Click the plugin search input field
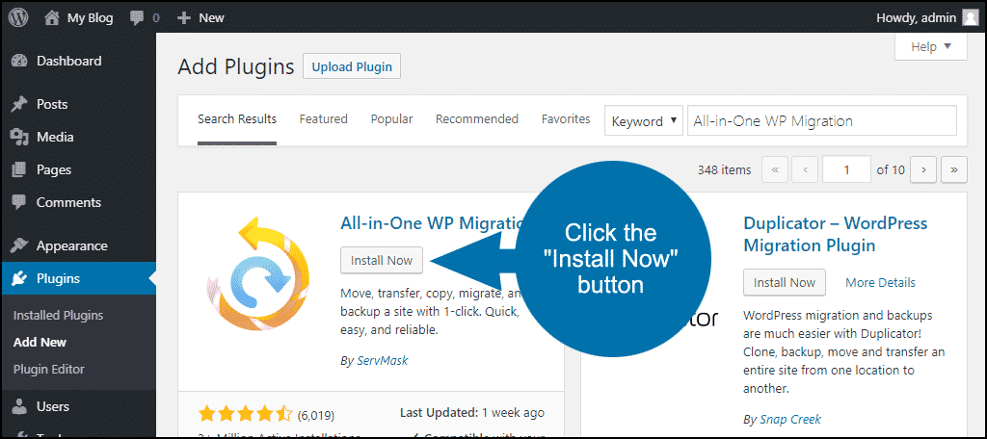 pyautogui.click(x=822, y=120)
